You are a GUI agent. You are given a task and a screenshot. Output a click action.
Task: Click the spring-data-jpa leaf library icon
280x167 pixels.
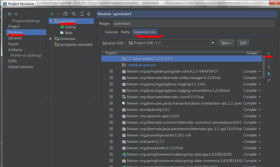click(124, 154)
